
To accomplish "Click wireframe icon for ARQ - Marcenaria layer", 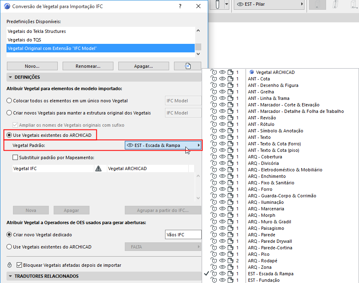I will [231, 208].
